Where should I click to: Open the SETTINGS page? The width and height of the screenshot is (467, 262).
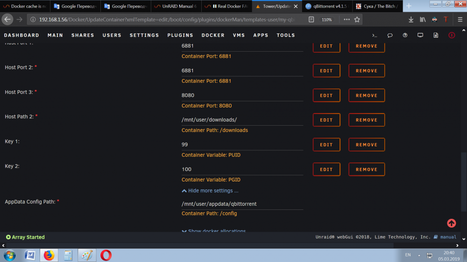(144, 35)
